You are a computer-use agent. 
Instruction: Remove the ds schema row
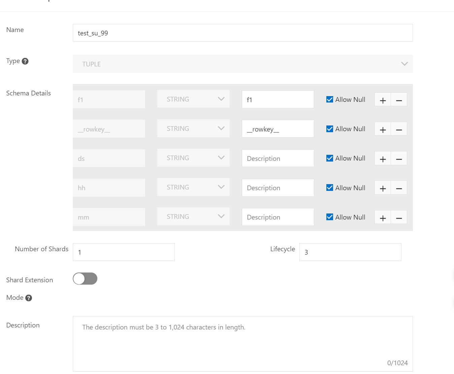[x=399, y=159]
